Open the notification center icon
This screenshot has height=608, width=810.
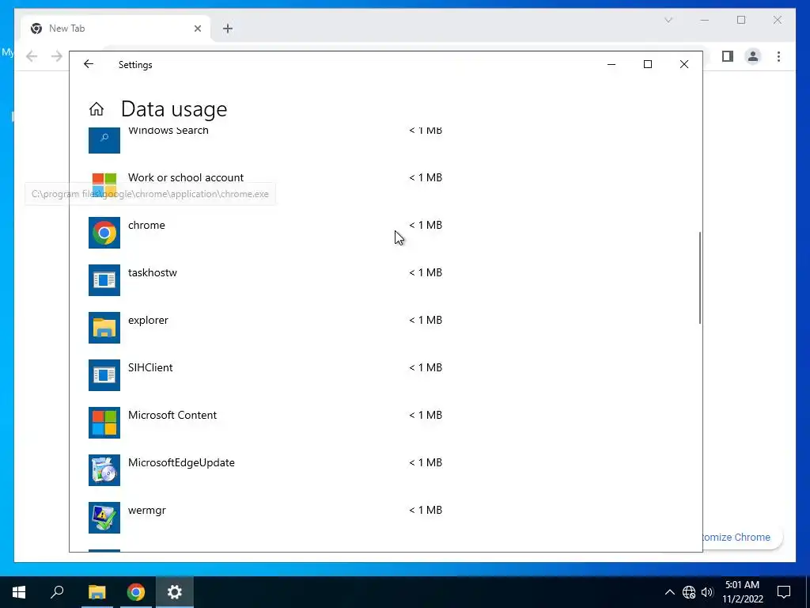point(784,592)
